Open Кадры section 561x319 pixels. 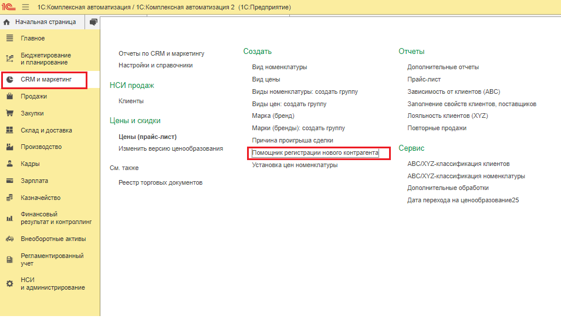click(30, 164)
